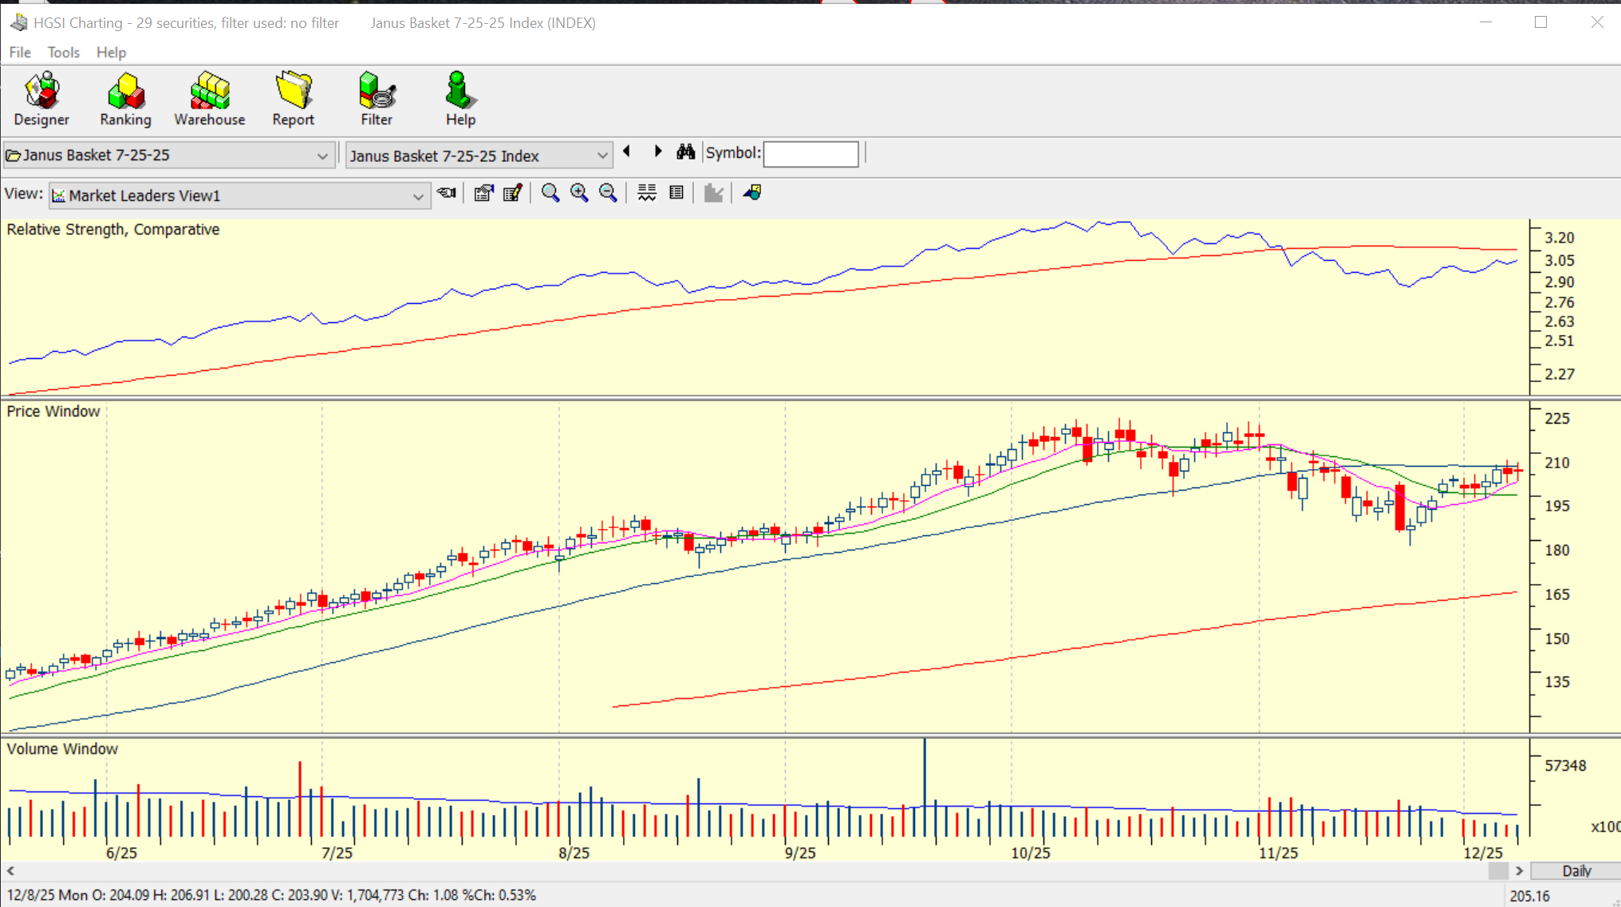Go to next security arrow
The image size is (1621, 907).
click(657, 152)
